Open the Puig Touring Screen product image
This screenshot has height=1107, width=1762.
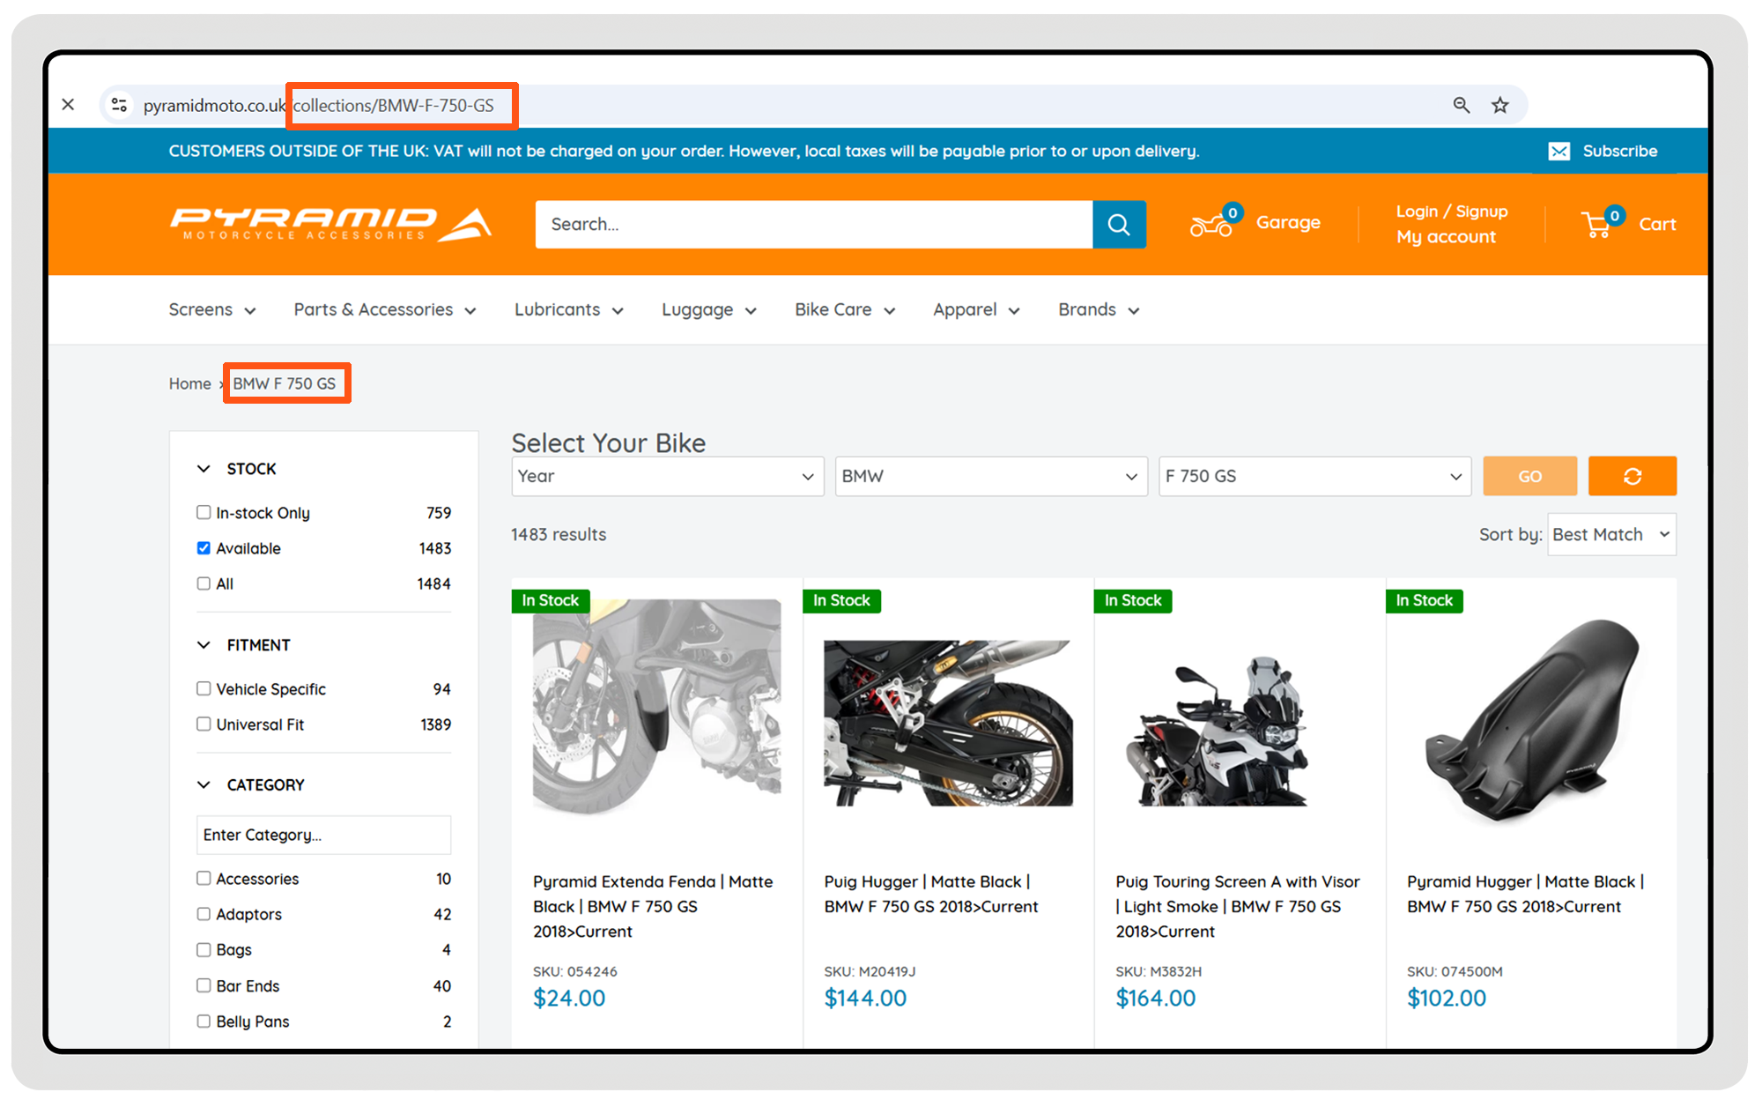pyautogui.click(x=1218, y=732)
